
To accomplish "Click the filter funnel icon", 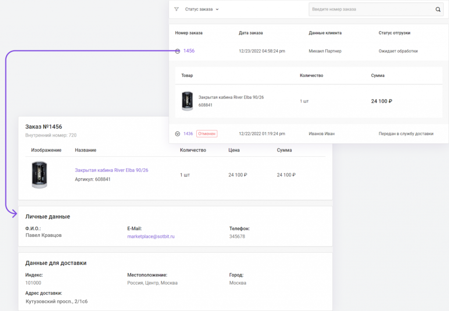I will (176, 9).
